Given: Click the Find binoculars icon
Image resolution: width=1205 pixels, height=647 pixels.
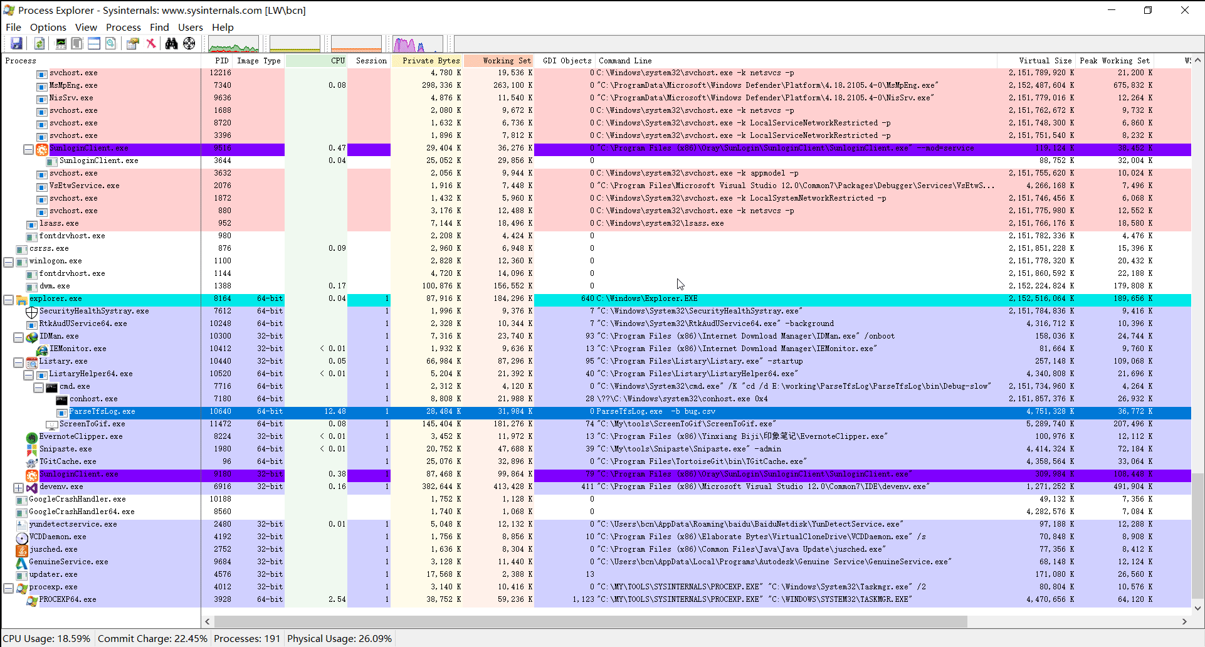Looking at the screenshot, I should click(171, 43).
